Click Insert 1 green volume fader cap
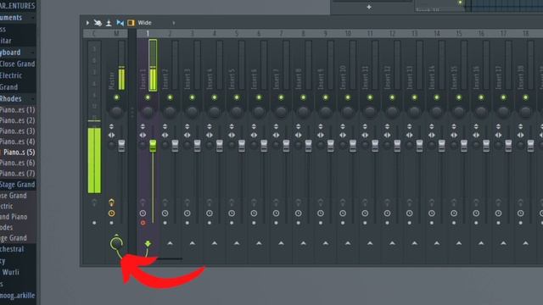This screenshot has height=305, width=543. 153,146
